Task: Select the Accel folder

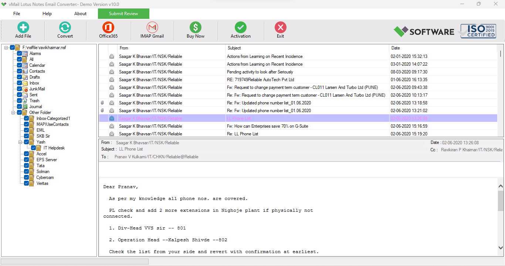Action: 41,154
